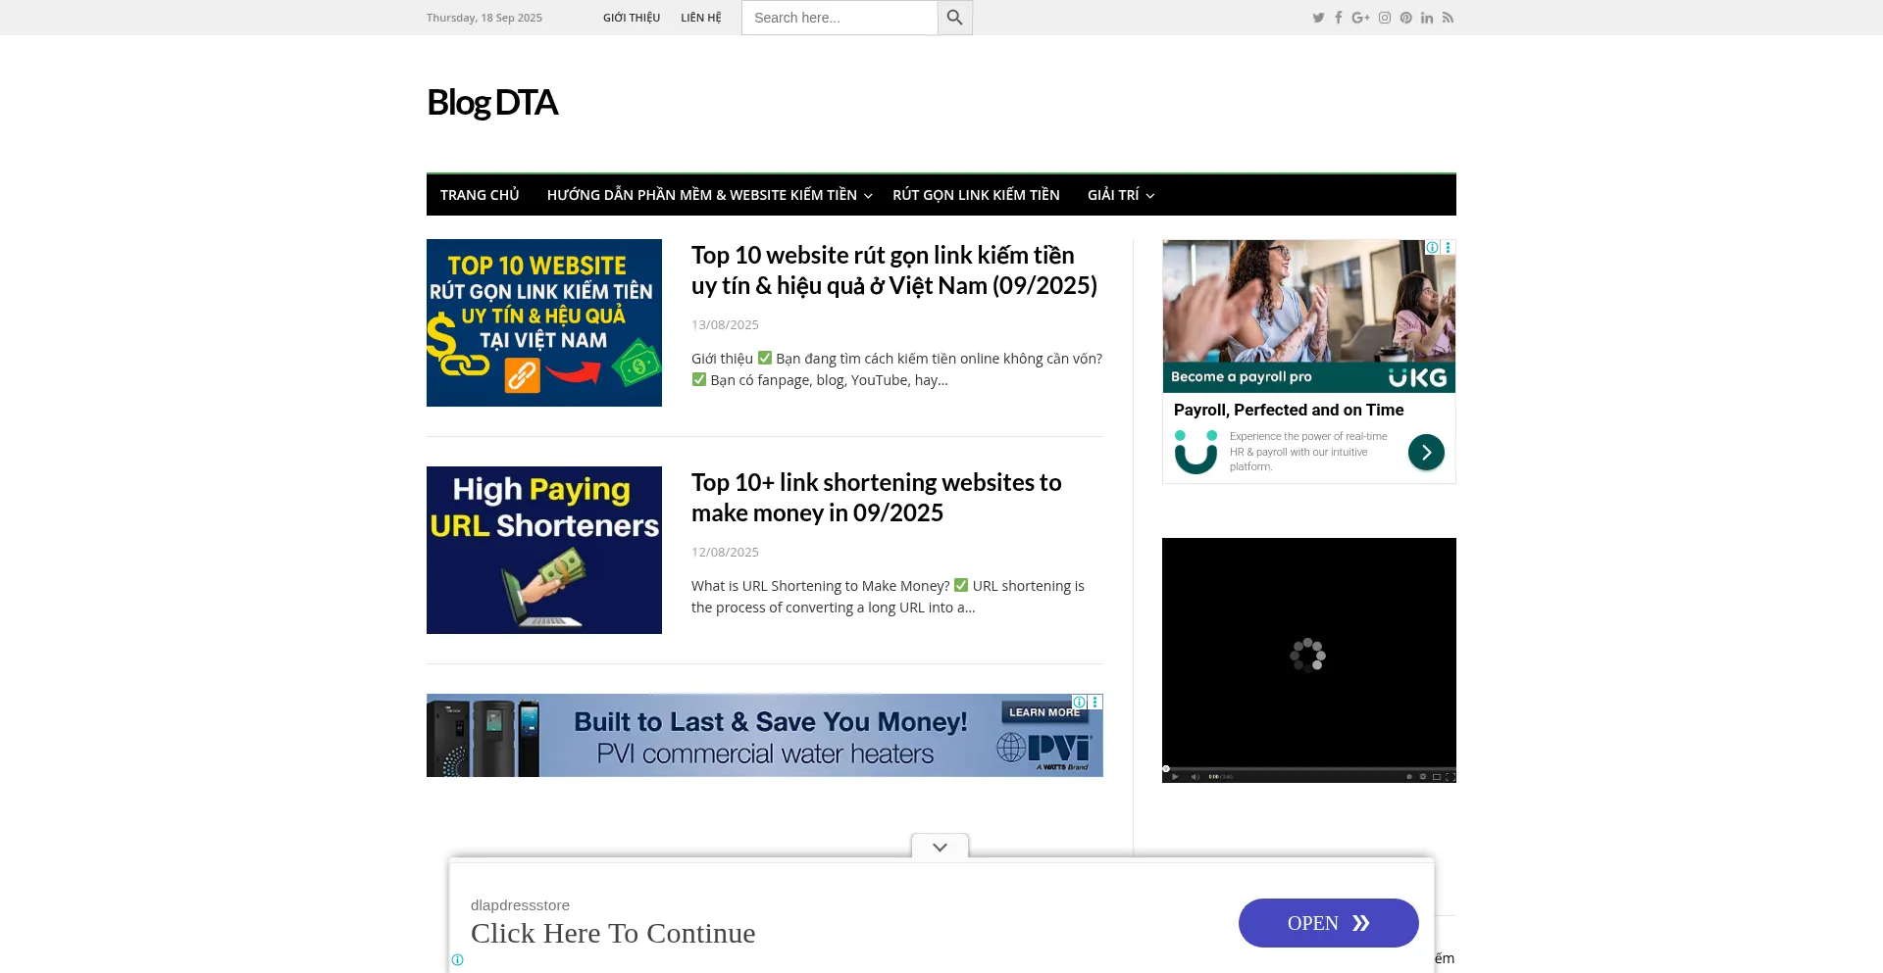Click Learn More on PVI banner

pos(1043,712)
